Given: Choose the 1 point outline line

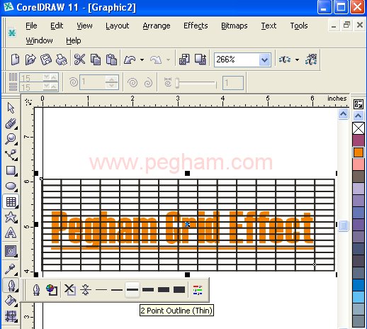Looking at the screenshot, I should point(117,289).
